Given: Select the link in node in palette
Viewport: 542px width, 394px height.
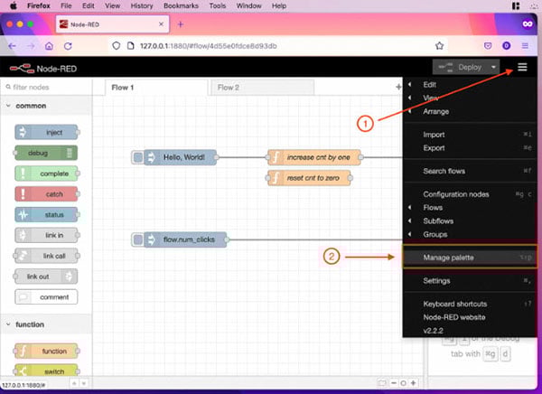Looking at the screenshot, I should coord(47,235).
